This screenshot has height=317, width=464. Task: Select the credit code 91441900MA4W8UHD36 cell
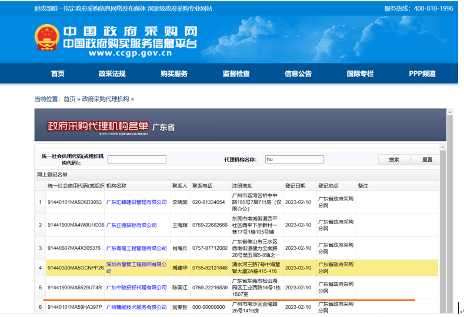76,225
